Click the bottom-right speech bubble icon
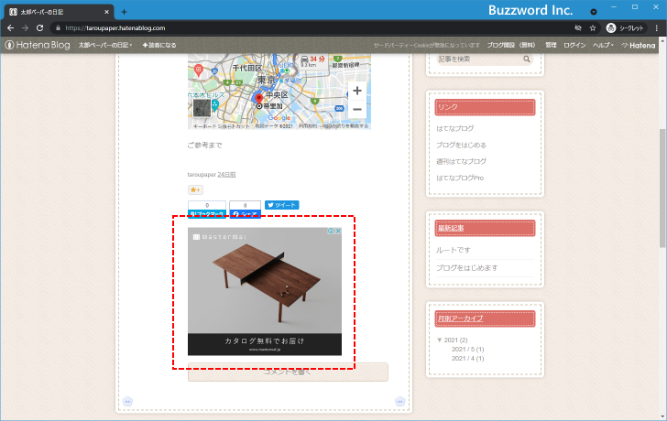This screenshot has width=667, height=421. [399, 402]
